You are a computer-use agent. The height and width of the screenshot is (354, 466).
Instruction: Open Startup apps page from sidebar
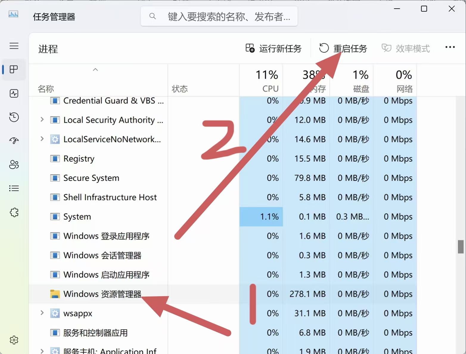point(14,140)
